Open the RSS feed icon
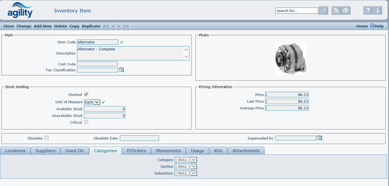389x186 pixels. tap(336, 11)
